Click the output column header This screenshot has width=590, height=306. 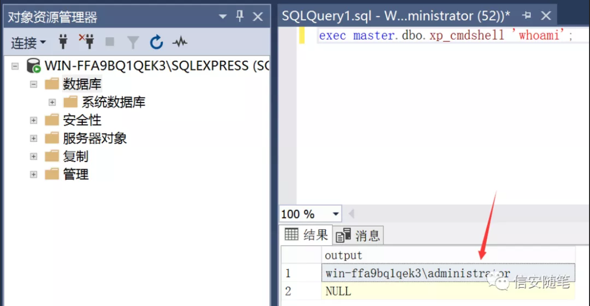(448, 256)
